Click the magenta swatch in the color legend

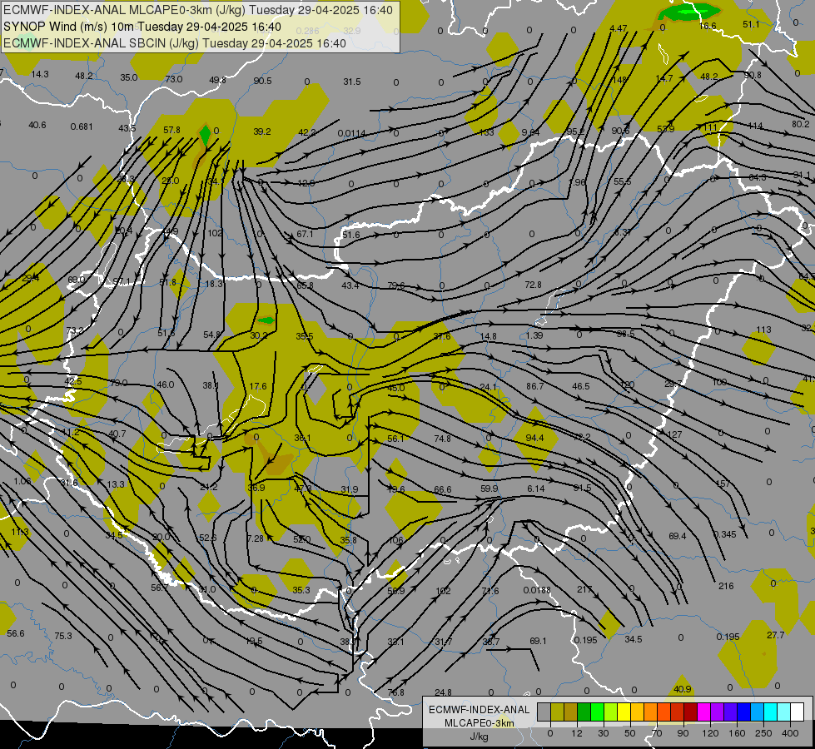[x=703, y=712]
